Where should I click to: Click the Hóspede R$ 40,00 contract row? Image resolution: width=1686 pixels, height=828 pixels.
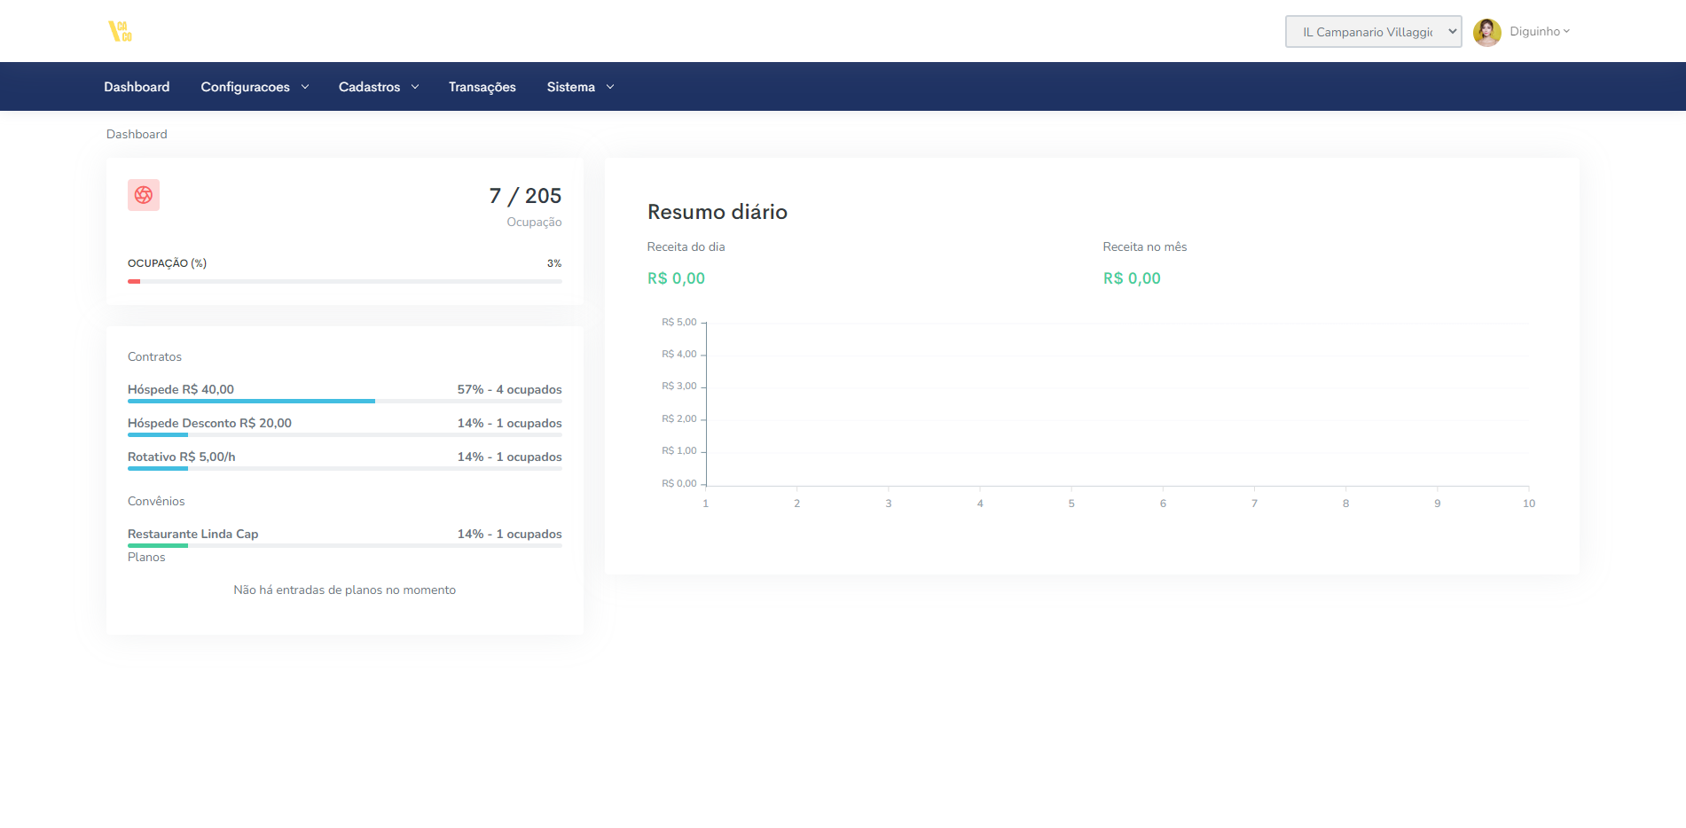(181, 389)
